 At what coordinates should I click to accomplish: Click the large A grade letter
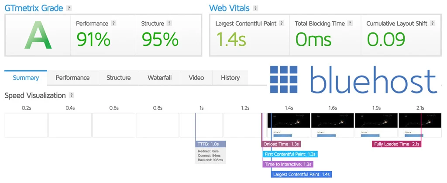click(x=38, y=35)
